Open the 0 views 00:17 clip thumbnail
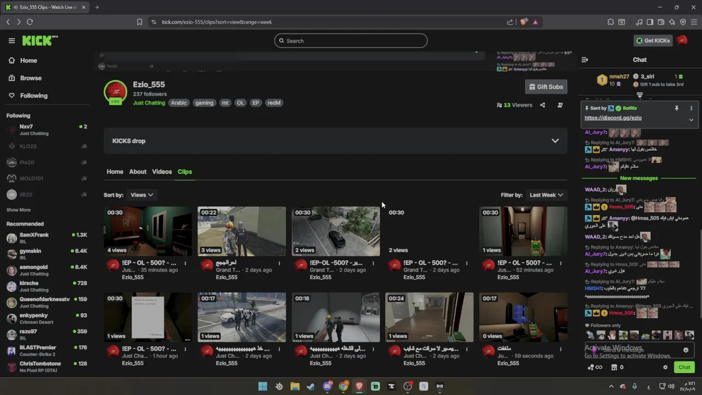Viewport: 702px width, 395px height. point(523,317)
